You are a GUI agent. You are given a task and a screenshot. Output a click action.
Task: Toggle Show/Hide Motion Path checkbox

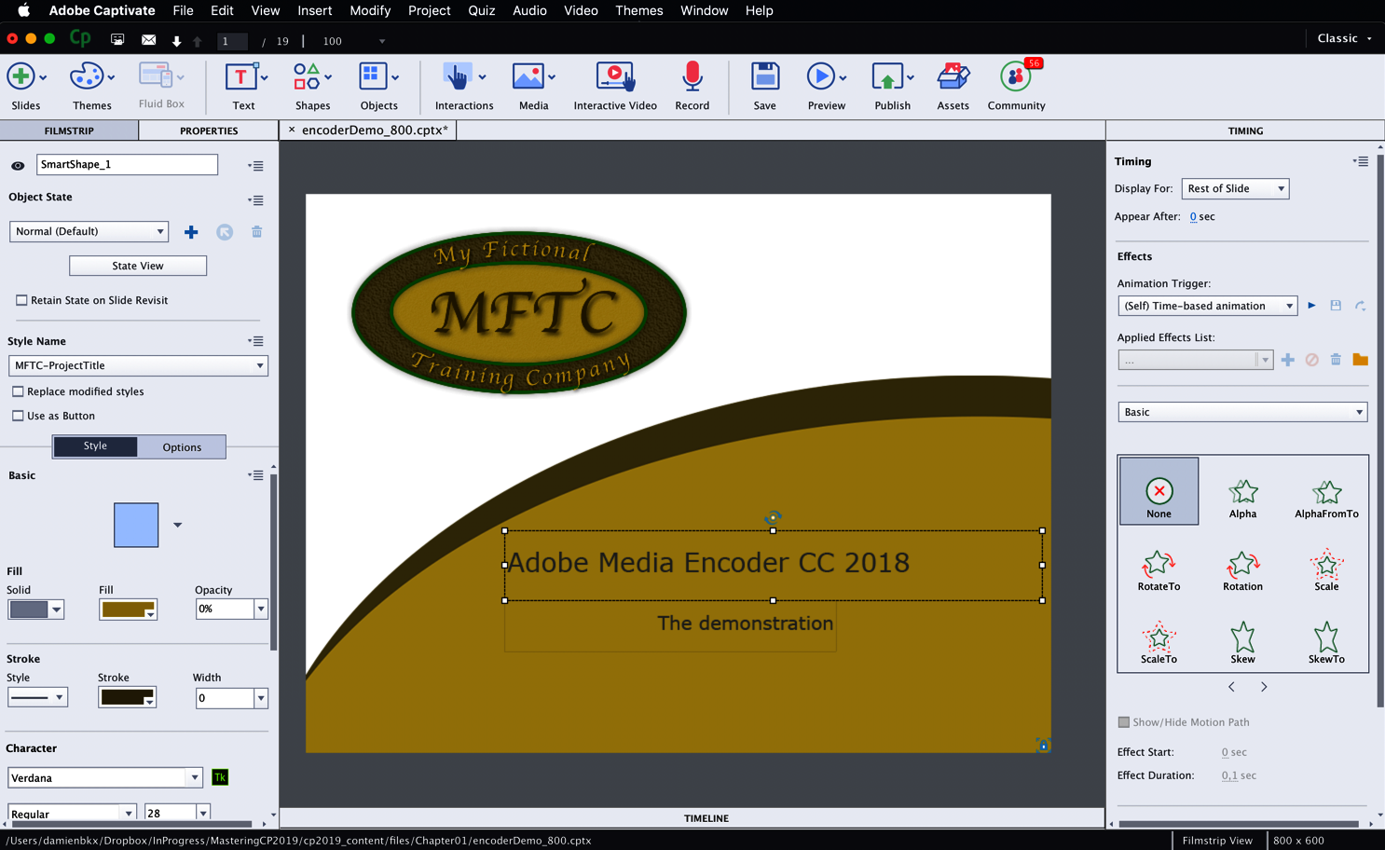[x=1124, y=722]
